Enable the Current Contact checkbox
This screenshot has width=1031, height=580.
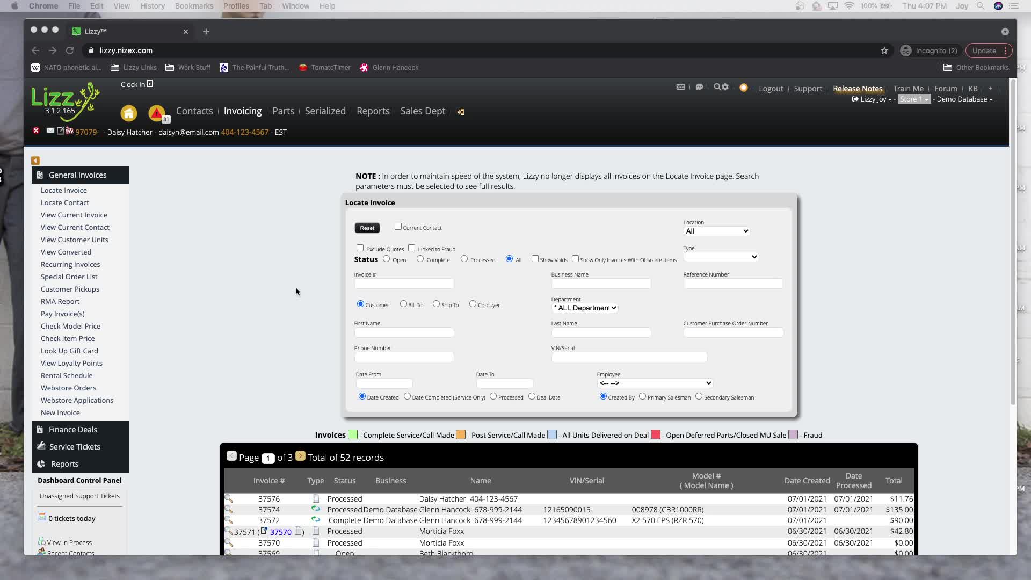(398, 227)
